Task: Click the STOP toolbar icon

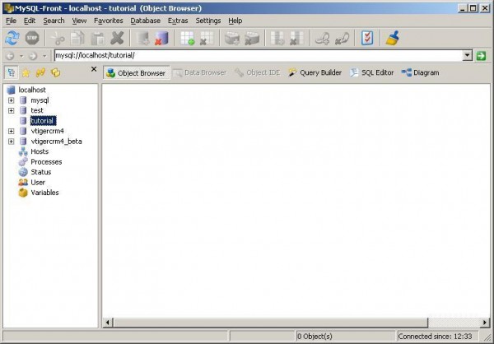Action: pyautogui.click(x=32, y=38)
